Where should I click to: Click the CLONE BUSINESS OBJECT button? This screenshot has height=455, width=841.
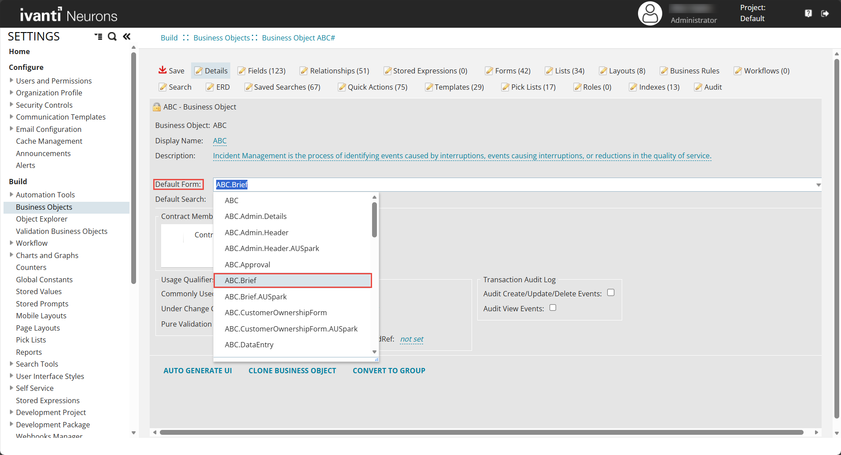[292, 371]
